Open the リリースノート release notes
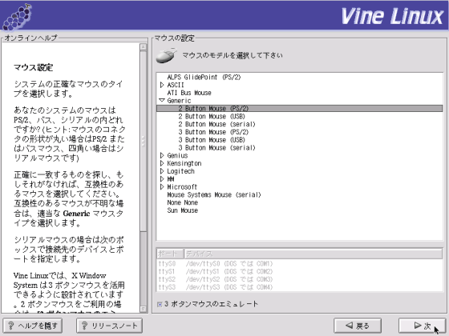 109,326
